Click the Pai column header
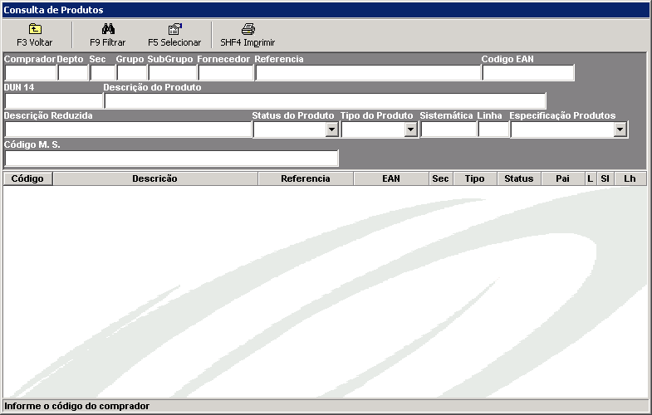The width and height of the screenshot is (652, 415). [562, 178]
